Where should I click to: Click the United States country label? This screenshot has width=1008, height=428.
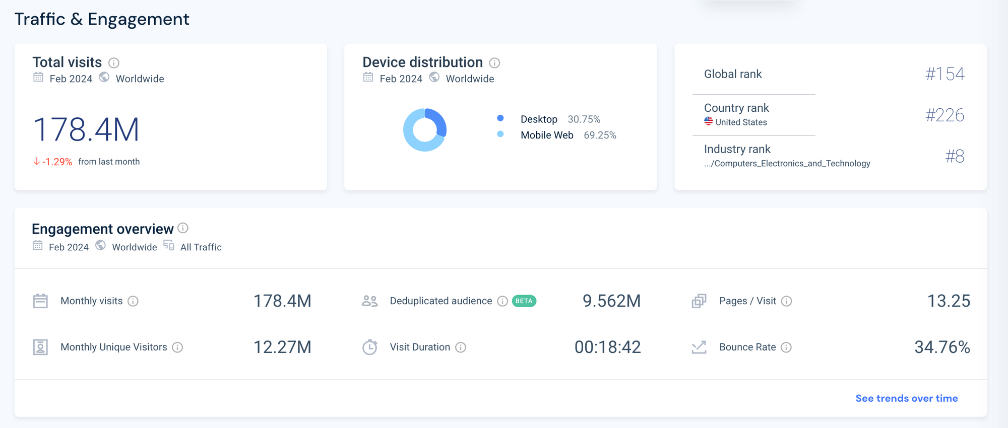(x=741, y=122)
